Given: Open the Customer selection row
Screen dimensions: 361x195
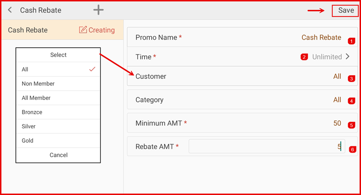Looking at the screenshot, I should pos(238,77).
